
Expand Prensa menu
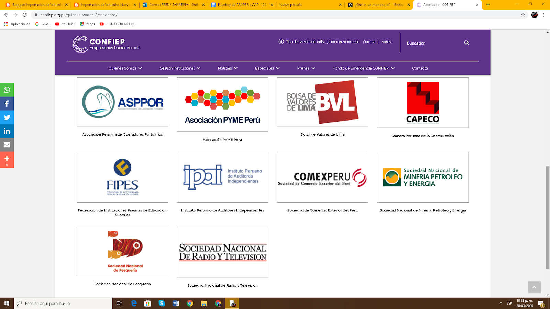(306, 68)
